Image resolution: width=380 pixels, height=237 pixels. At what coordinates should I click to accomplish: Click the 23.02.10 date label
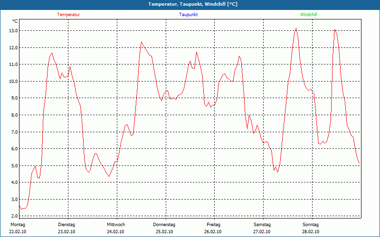click(66, 232)
